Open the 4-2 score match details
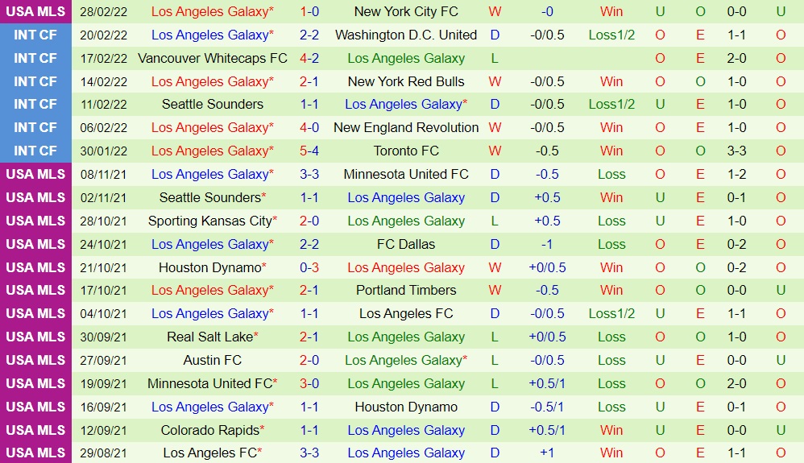This screenshot has width=804, height=463. [309, 59]
